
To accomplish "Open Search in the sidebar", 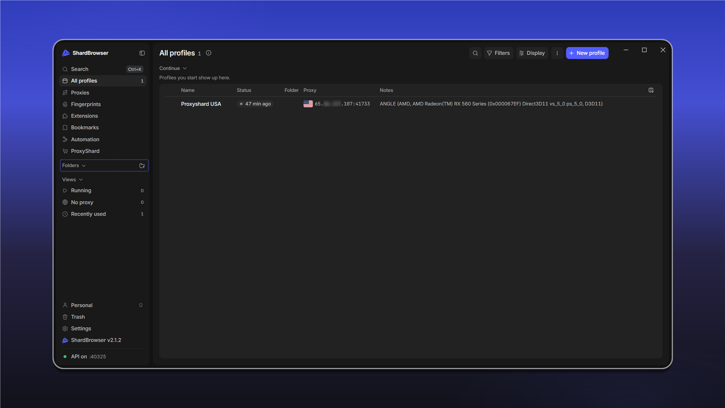I will pyautogui.click(x=103, y=69).
